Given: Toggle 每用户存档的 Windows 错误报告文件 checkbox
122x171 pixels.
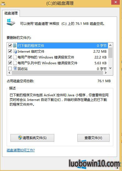Looking at the screenshot, I should coord(10,57).
